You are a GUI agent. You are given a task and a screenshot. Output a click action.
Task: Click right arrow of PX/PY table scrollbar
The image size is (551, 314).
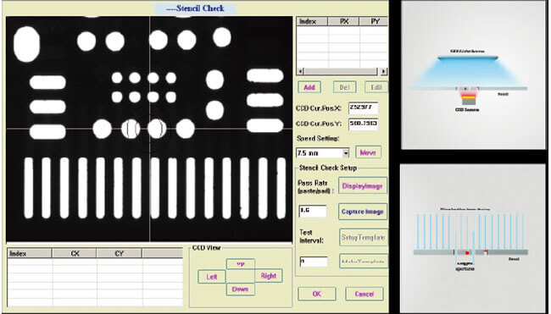coord(384,71)
